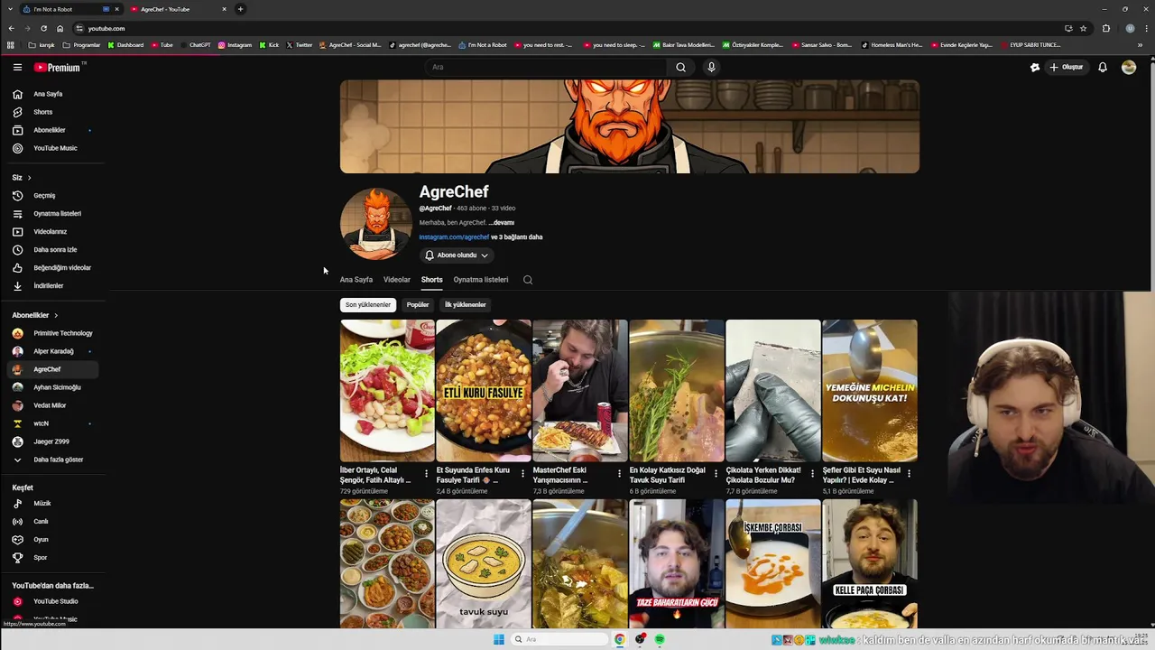Filter shorts by Popüler chip
Viewport: 1155px width, 650px height.
click(x=418, y=305)
